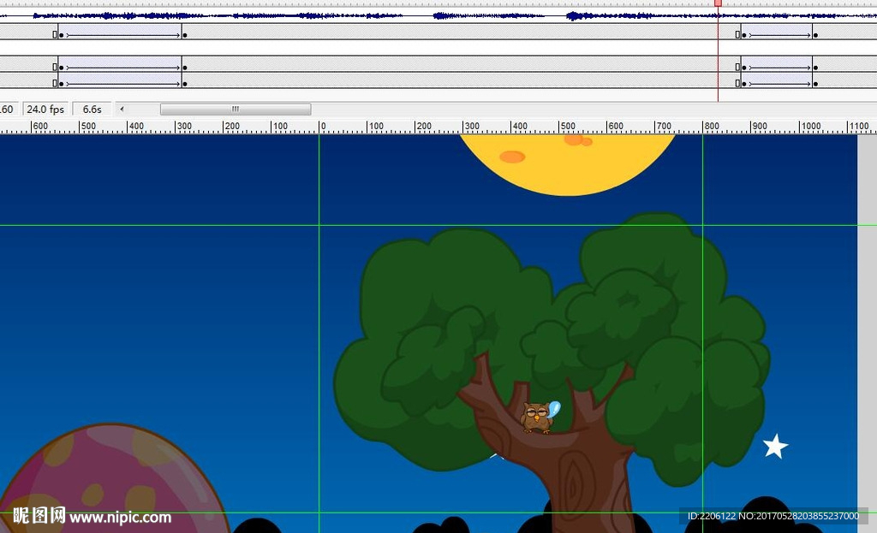877x533 pixels.
Task: Select start keyframe of middle layer's left tween
Action: (61, 68)
